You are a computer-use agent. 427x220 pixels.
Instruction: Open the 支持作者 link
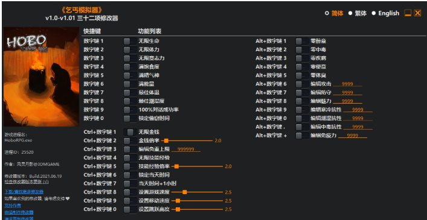[x=13, y=206]
